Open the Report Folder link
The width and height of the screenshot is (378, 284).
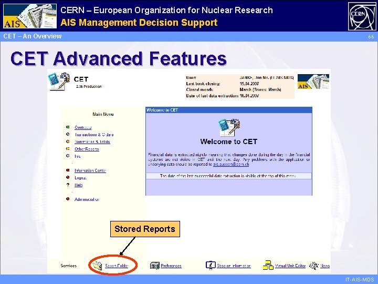[x=117, y=266]
